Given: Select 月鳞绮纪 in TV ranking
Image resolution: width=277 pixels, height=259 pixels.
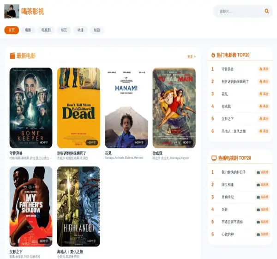Looking at the screenshot, I should point(227,197).
